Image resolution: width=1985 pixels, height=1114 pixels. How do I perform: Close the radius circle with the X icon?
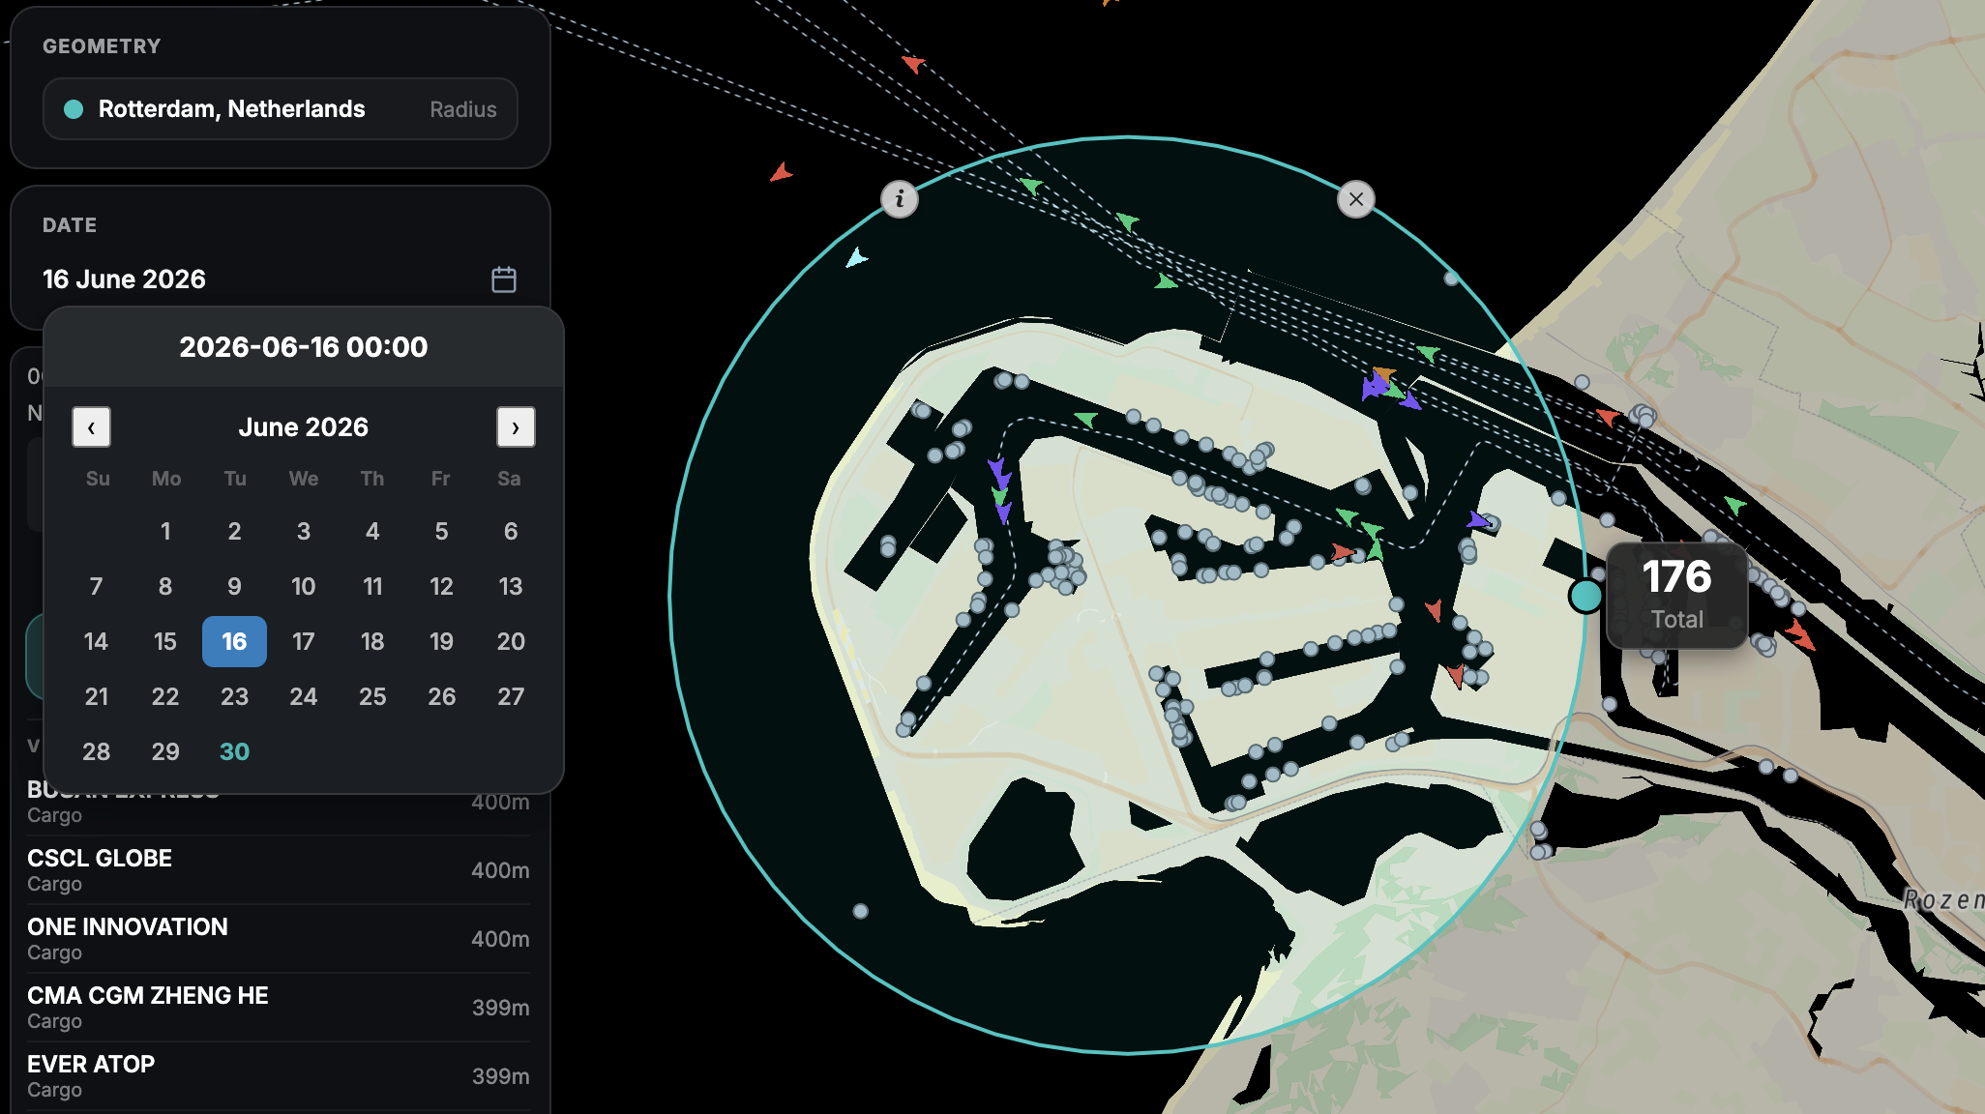[1356, 199]
